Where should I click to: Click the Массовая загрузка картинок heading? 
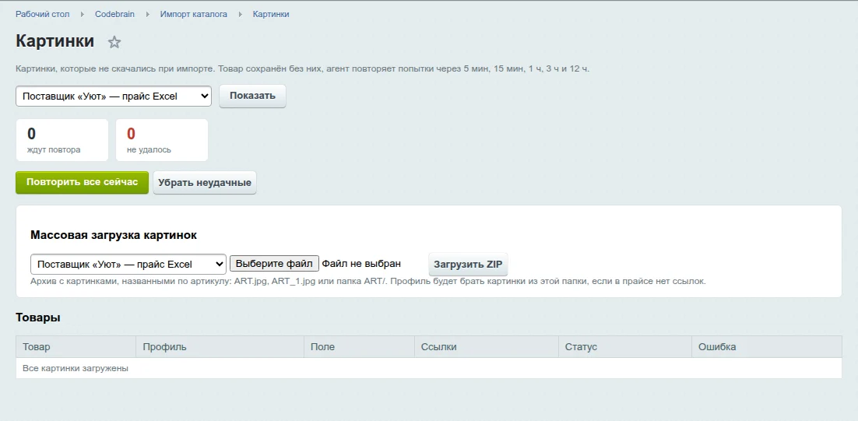pyautogui.click(x=114, y=235)
